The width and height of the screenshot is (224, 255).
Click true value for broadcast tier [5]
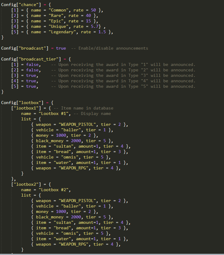click(x=31, y=86)
